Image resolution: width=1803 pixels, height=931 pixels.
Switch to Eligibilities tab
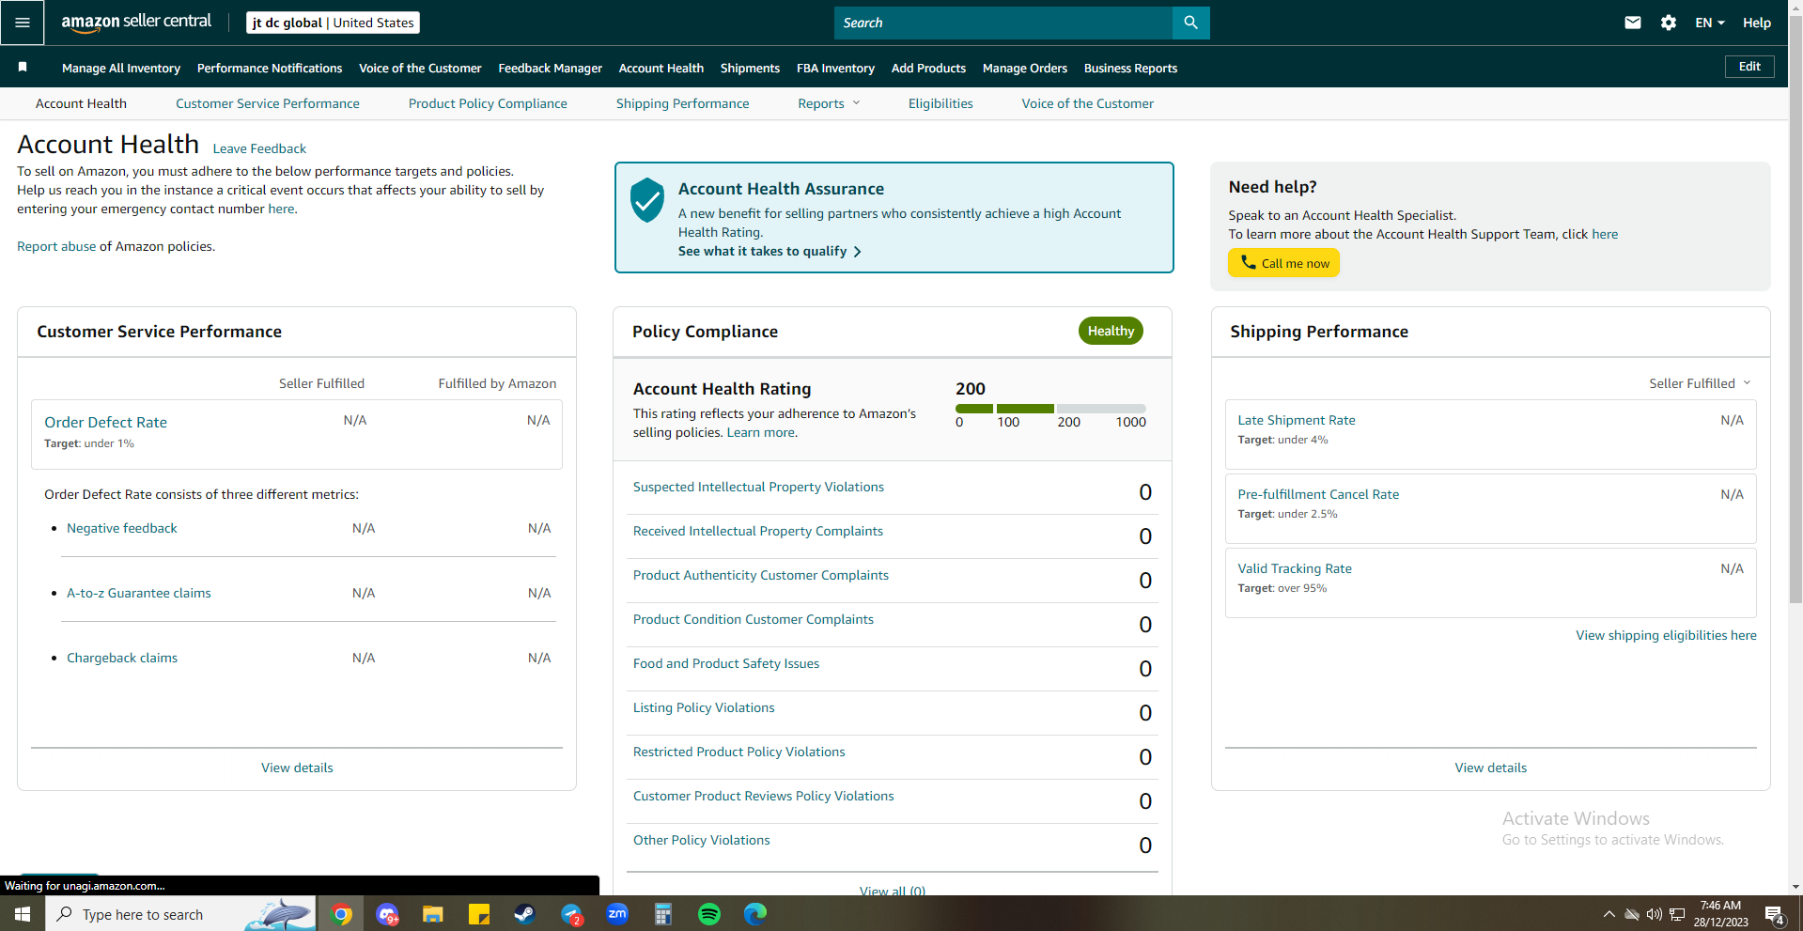(940, 103)
